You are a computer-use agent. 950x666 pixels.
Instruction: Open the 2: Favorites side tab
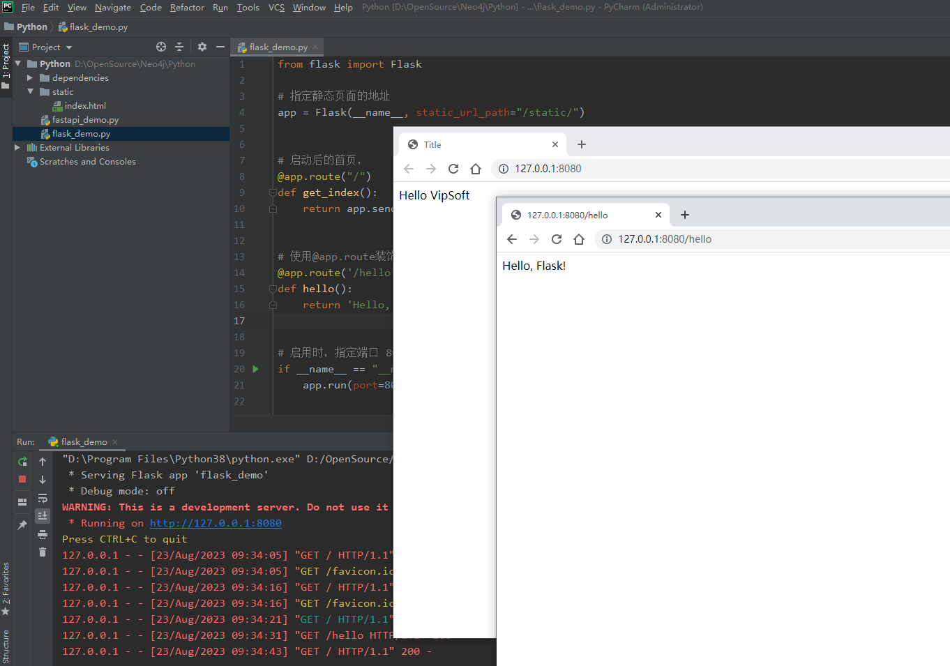[6, 589]
